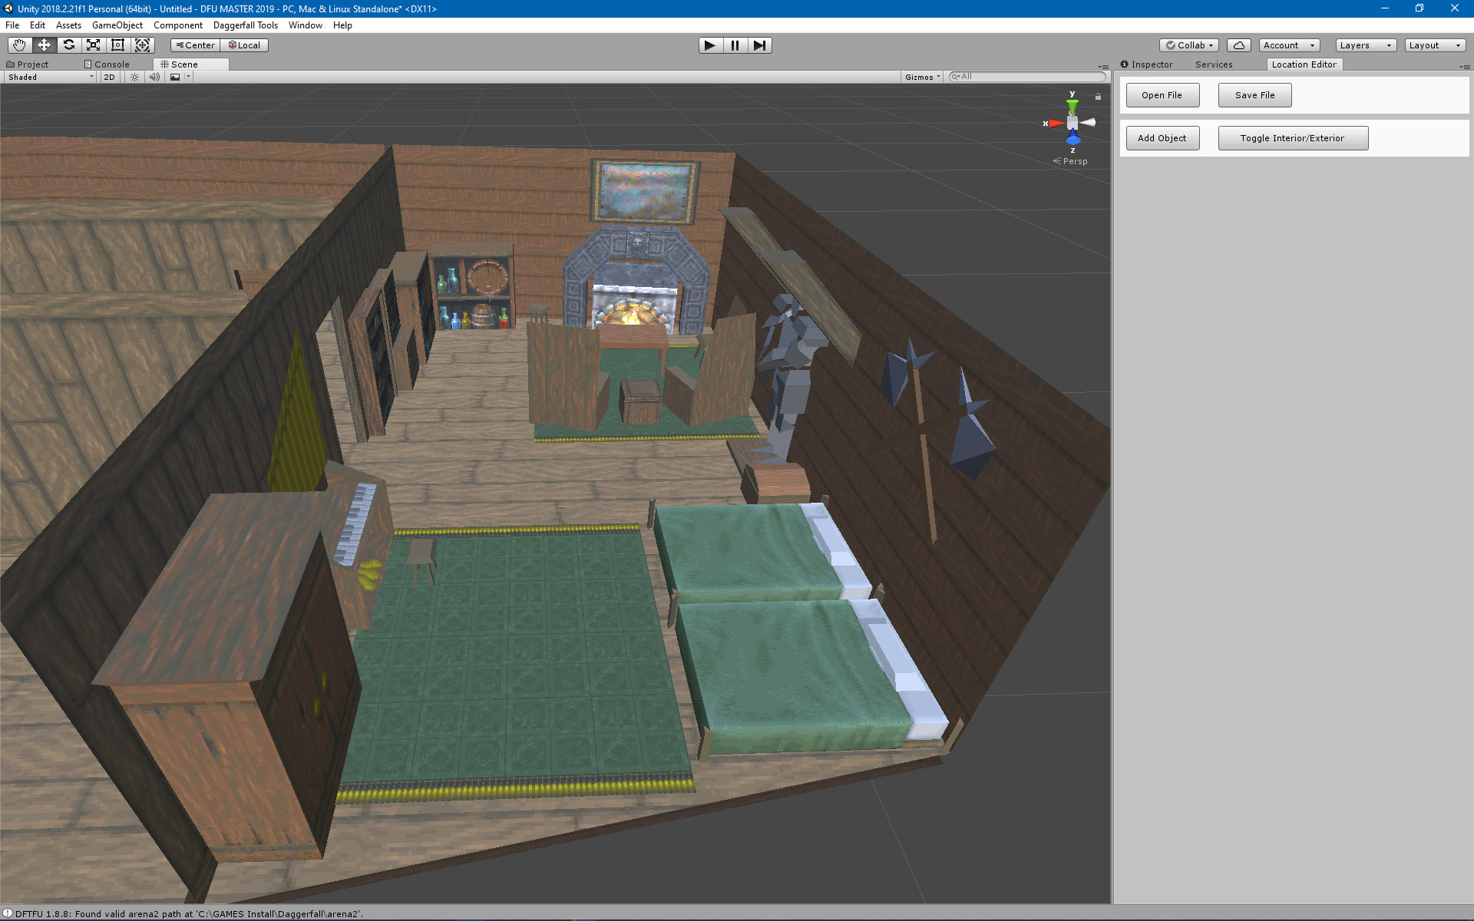Select the Rect Transform tool
The image size is (1474, 921).
pos(117,45)
